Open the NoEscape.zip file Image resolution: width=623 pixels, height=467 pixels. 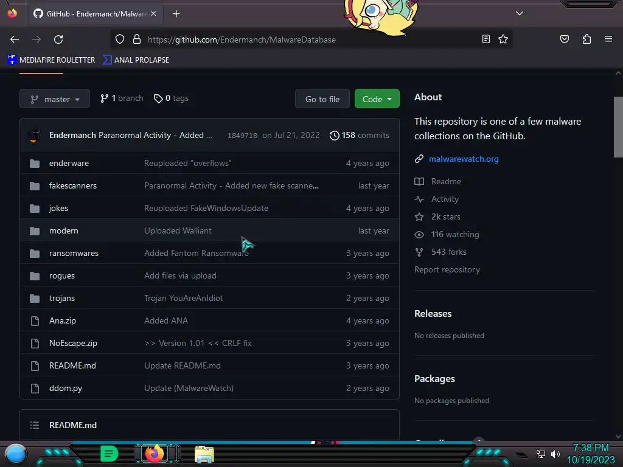point(73,343)
